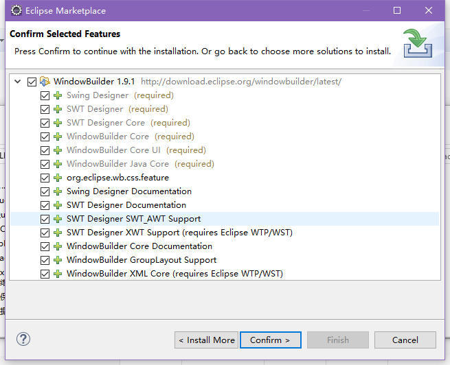Viewport: 450px width, 365px height.
Task: Click the plus icon beside SWT Designer (required)
Action: 58,109
